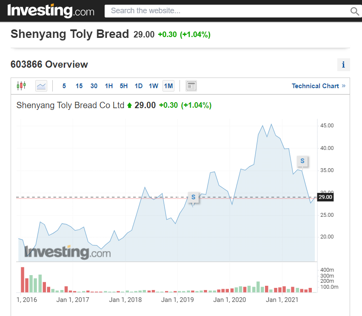This screenshot has height=316, width=362.
Task: Click the 'Shenyang Toly Bread Co Ltd' chart label
Action: tap(71, 105)
